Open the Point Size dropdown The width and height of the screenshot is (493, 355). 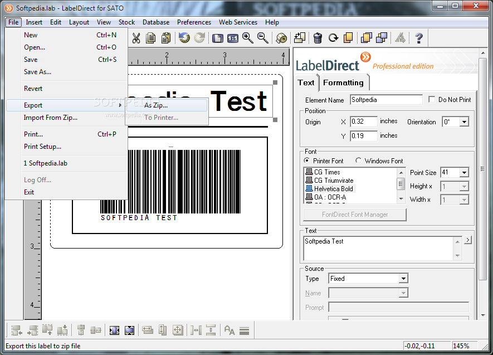pyautogui.click(x=464, y=172)
